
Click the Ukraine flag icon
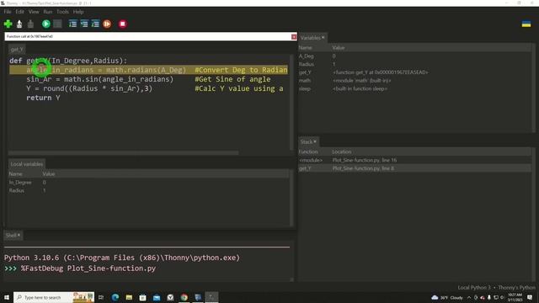pyautogui.click(x=526, y=24)
